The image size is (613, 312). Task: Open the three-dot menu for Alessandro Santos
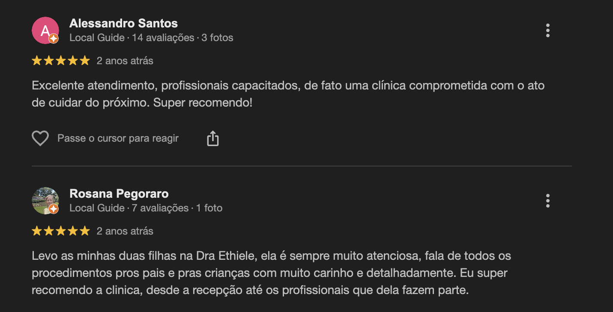[x=547, y=30]
